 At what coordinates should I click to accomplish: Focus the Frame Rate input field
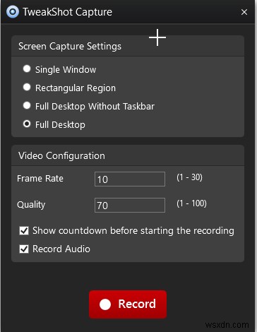click(130, 179)
